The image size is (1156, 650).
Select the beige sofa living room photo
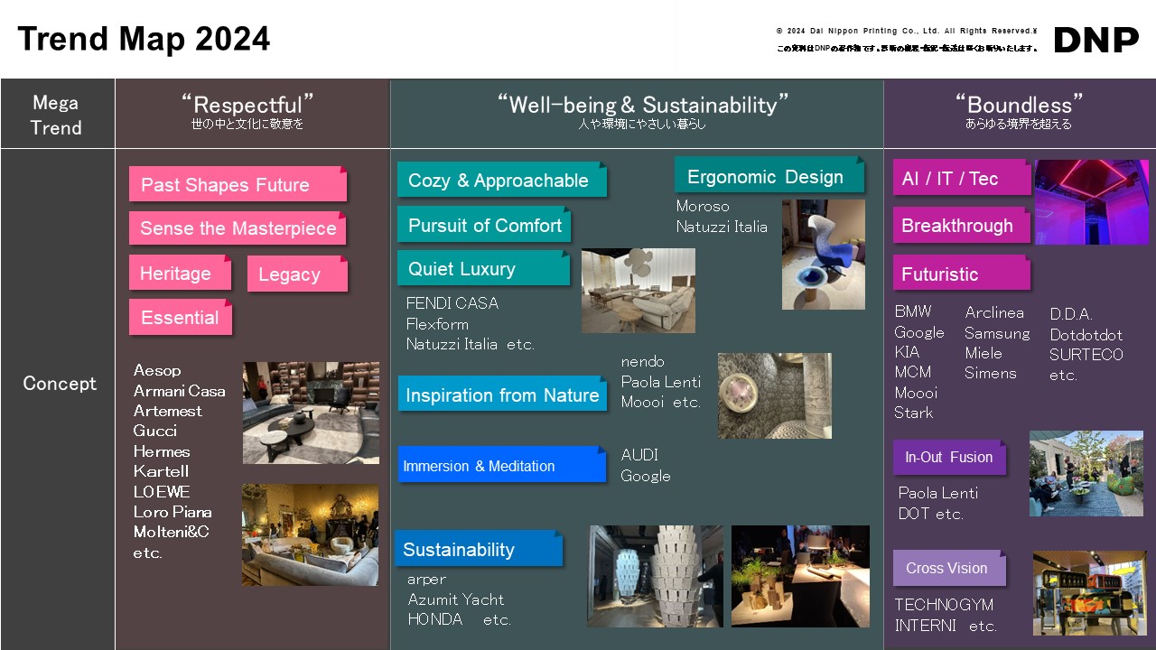coord(638,291)
